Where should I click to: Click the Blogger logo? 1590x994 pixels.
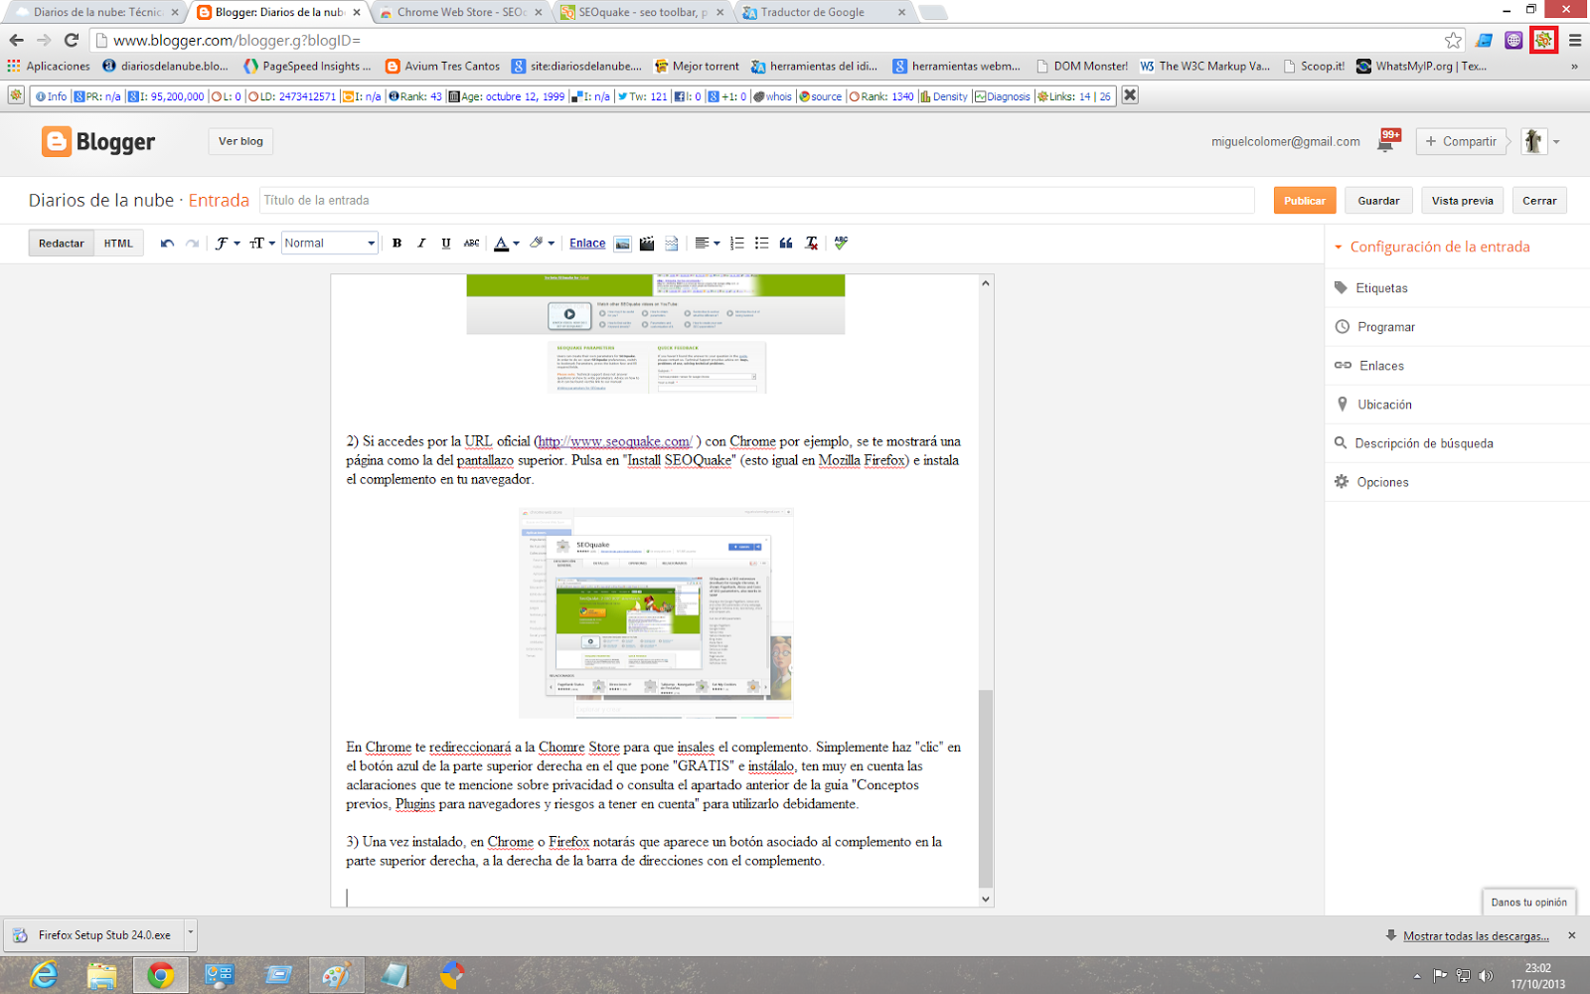98,142
